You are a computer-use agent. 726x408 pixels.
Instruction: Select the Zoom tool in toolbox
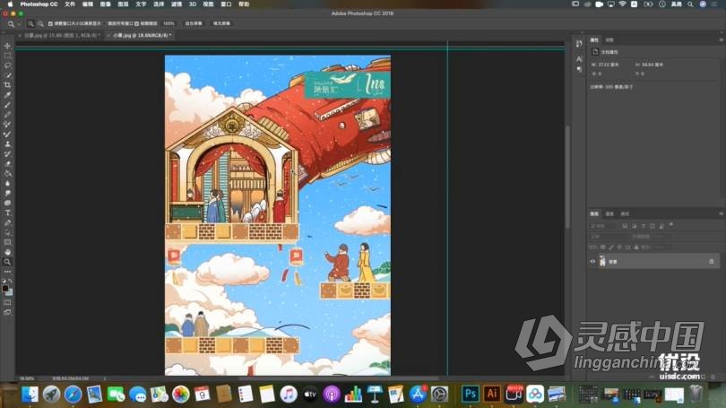[x=7, y=262]
